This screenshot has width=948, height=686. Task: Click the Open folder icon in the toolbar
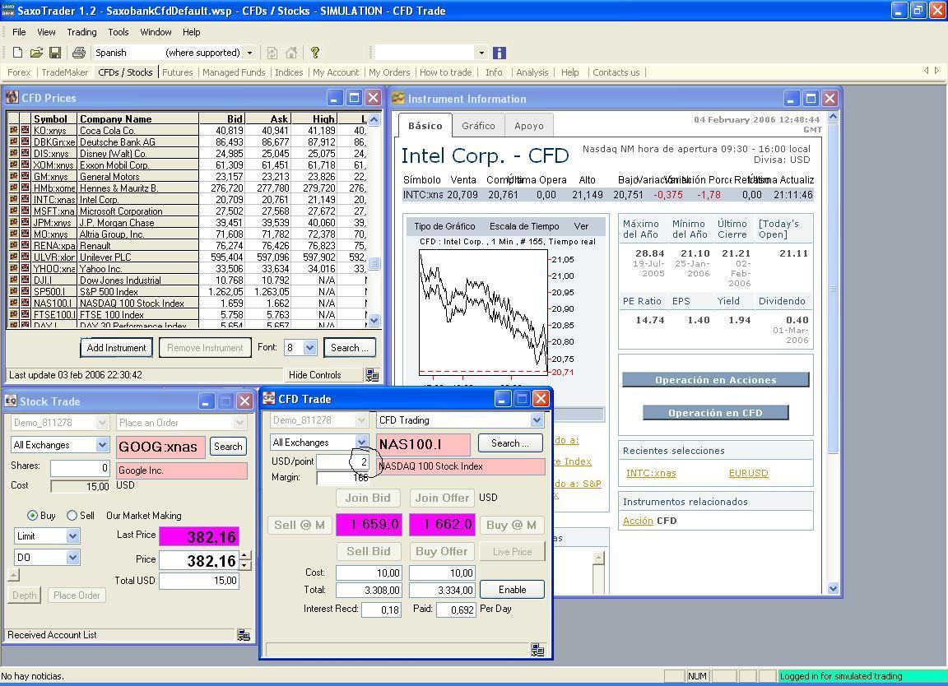coord(36,53)
